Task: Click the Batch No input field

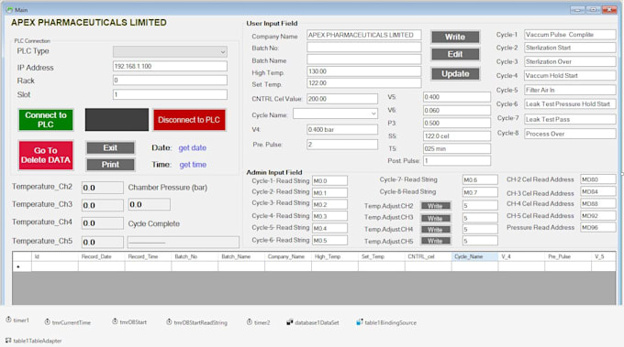Action: point(363,48)
